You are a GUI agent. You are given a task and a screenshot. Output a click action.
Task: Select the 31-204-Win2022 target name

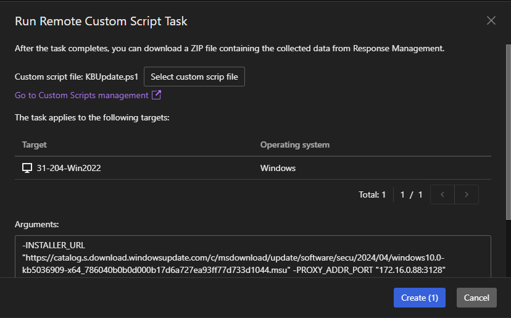[x=69, y=168]
